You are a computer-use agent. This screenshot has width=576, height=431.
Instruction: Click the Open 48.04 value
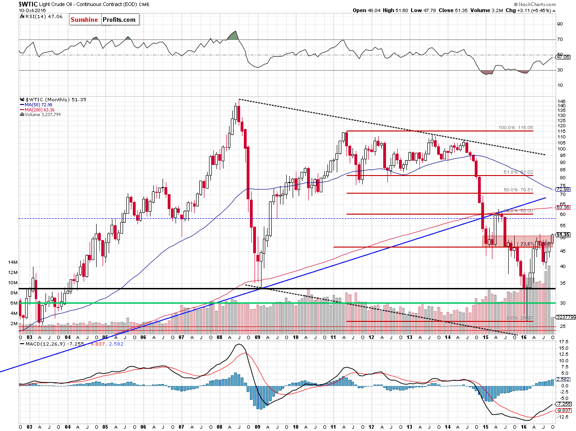click(x=366, y=10)
